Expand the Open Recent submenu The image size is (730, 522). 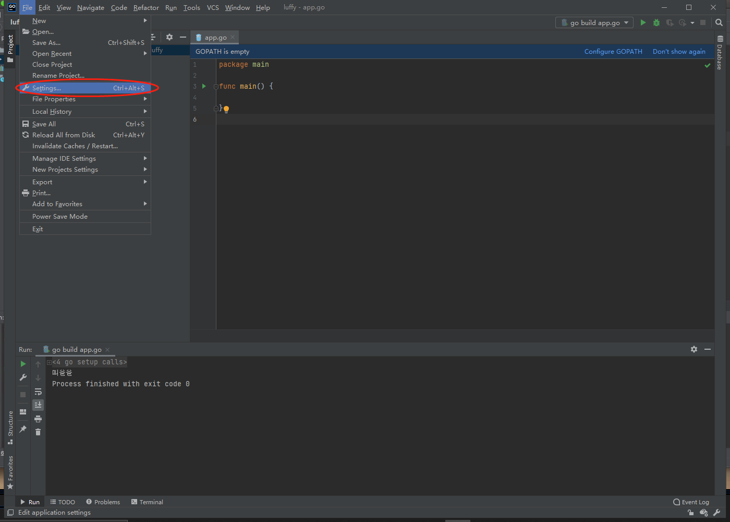click(x=85, y=54)
